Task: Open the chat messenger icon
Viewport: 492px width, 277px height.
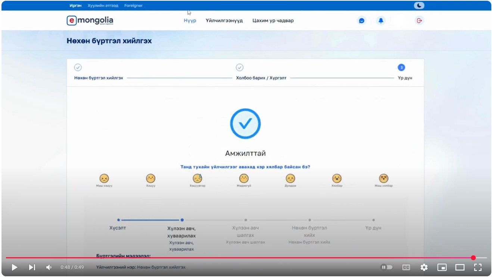Action: (x=361, y=21)
